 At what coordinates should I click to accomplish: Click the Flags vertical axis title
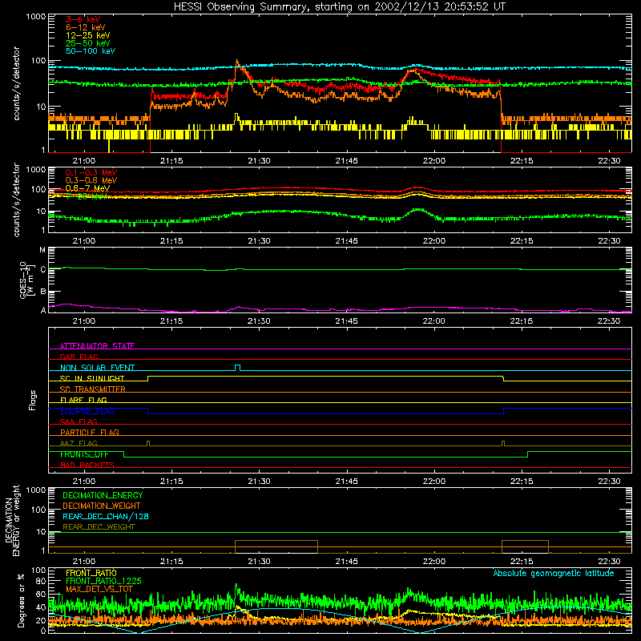click(x=33, y=400)
